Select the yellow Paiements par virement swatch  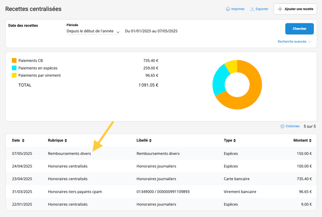pos(14,75)
